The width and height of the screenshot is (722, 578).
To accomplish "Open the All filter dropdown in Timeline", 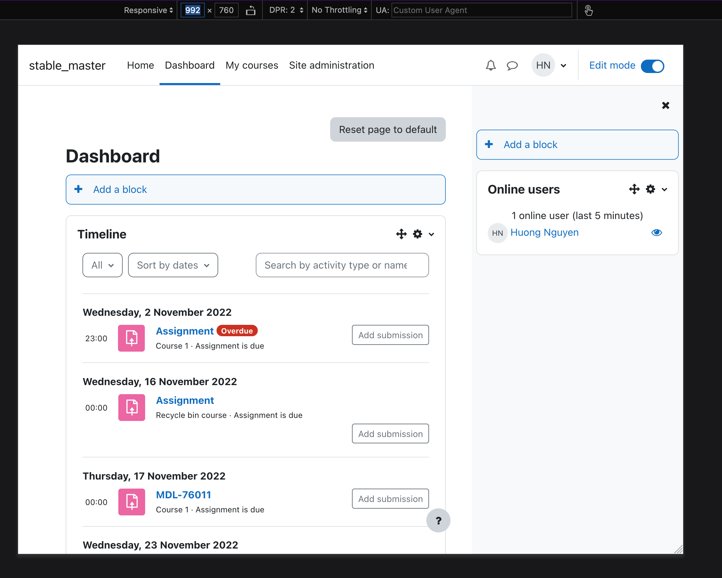I will [103, 265].
